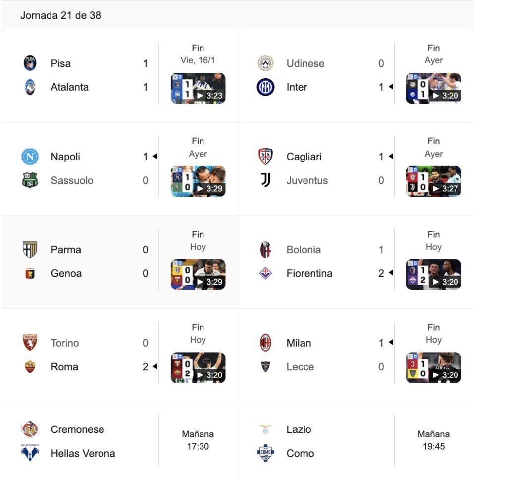Click the Jornada 21 de 38 header
The height and width of the screenshot is (480, 507).
(61, 15)
